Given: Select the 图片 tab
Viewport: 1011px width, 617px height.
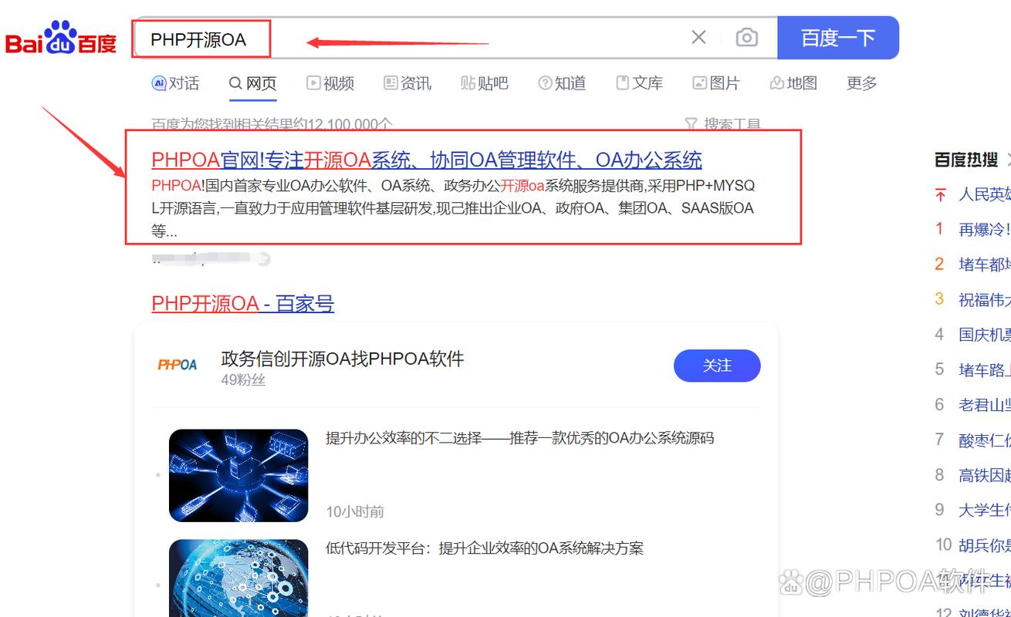Looking at the screenshot, I should point(716,83).
